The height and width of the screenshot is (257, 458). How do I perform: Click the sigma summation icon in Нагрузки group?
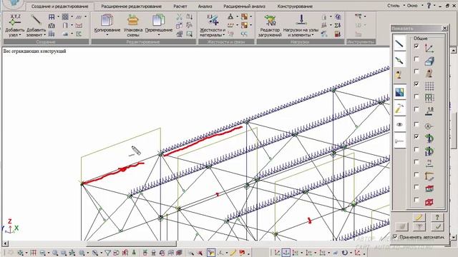(338, 26)
